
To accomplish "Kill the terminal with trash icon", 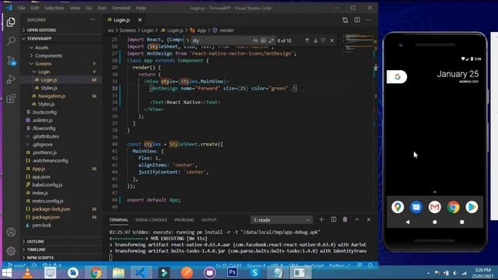I will 345,219.
